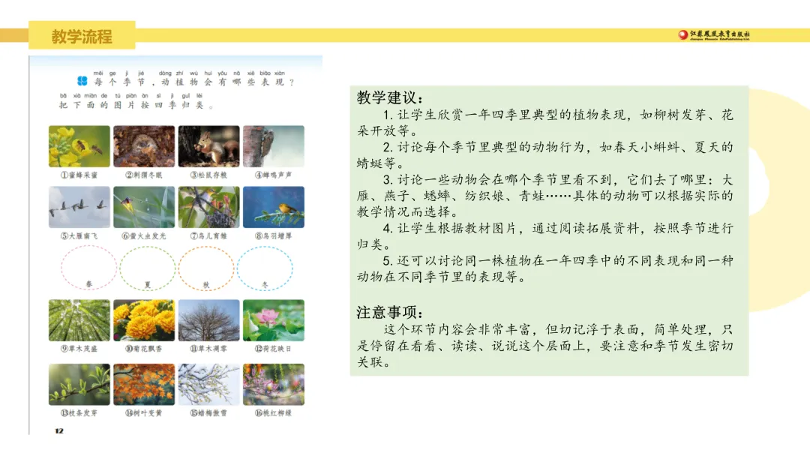The height and width of the screenshot is (456, 810).
Task: Click the green dashed 夏 circle
Action: (x=147, y=268)
